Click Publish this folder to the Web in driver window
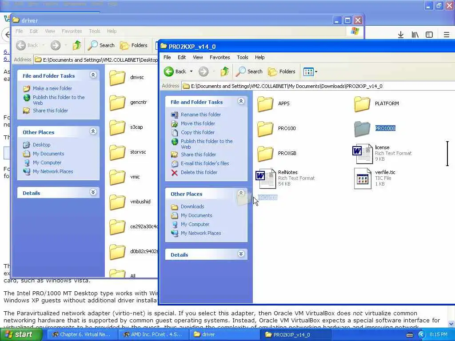This screenshot has height=341, width=455. pos(58,100)
